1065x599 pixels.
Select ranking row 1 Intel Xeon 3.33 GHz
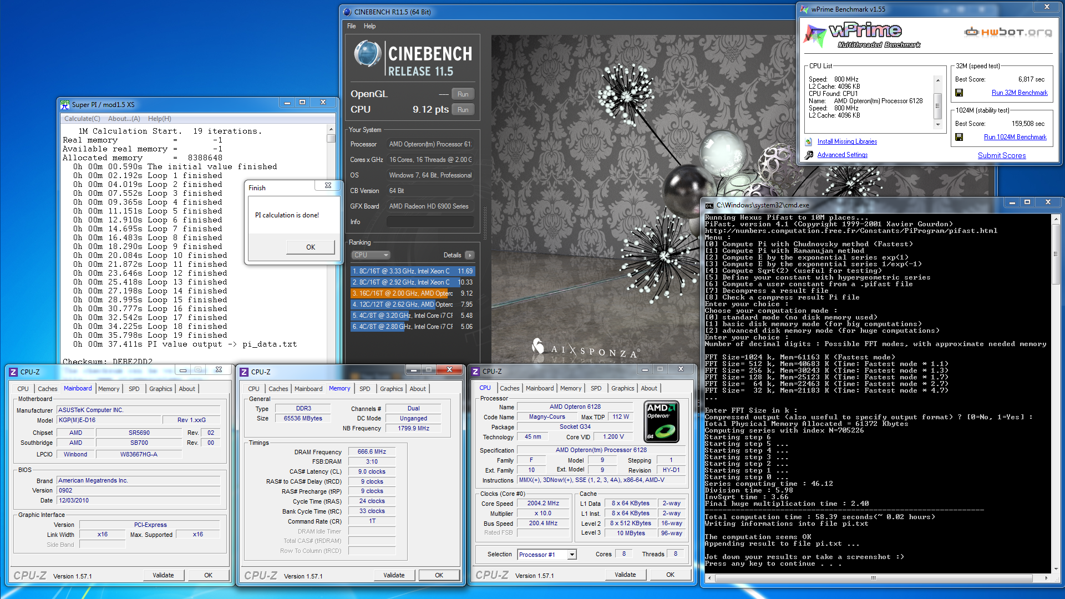click(x=413, y=271)
